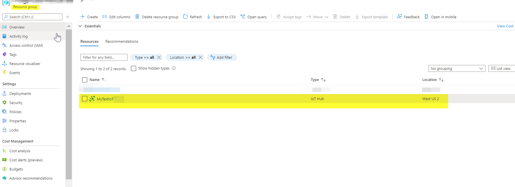The height and width of the screenshot is (187, 515).
Task: Click the Security shield icon
Action: click(x=4, y=102)
